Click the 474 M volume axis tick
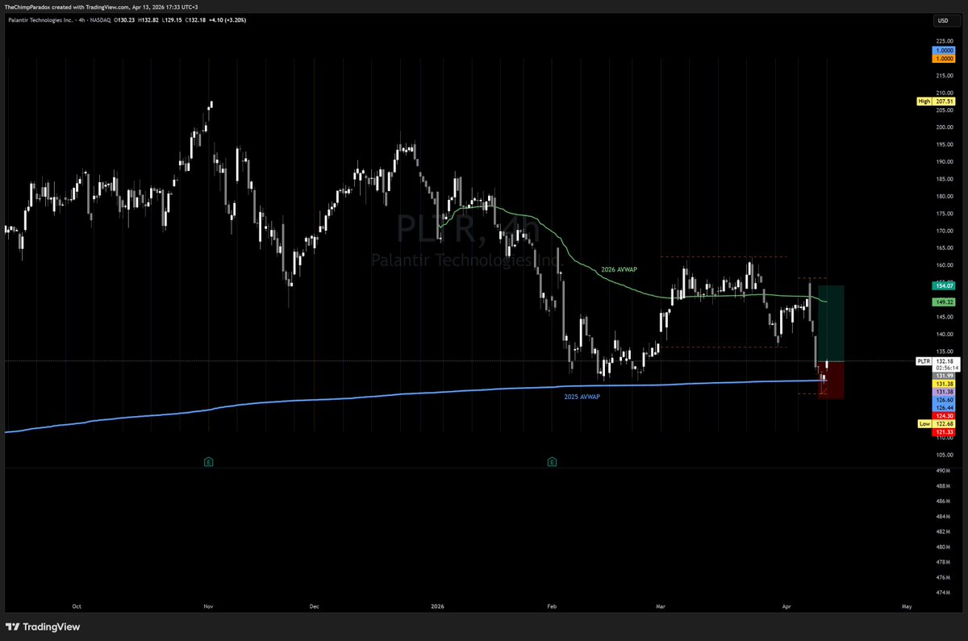 coord(943,593)
